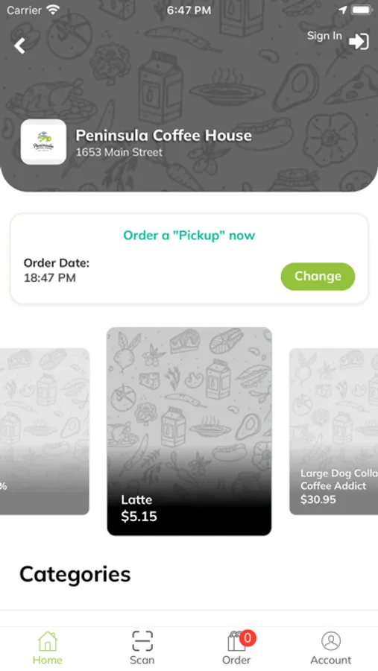Image resolution: width=378 pixels, height=671 pixels.
Task: Select the Latte $5.15 card
Action: (x=189, y=432)
